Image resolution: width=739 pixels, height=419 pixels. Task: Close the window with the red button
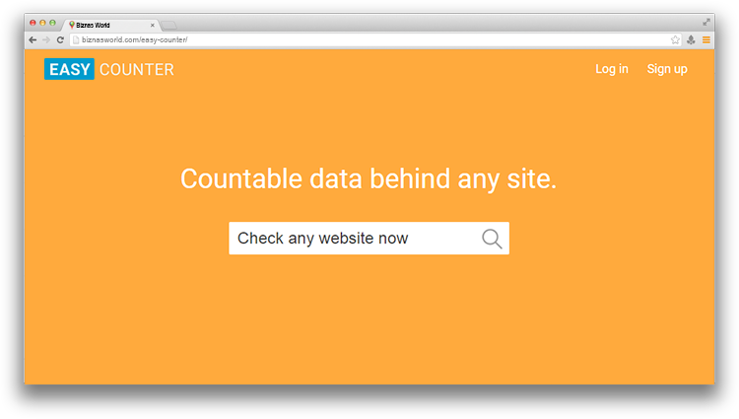(33, 23)
